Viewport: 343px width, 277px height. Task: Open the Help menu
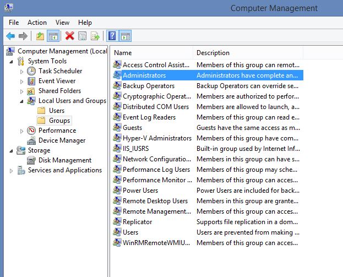[85, 23]
